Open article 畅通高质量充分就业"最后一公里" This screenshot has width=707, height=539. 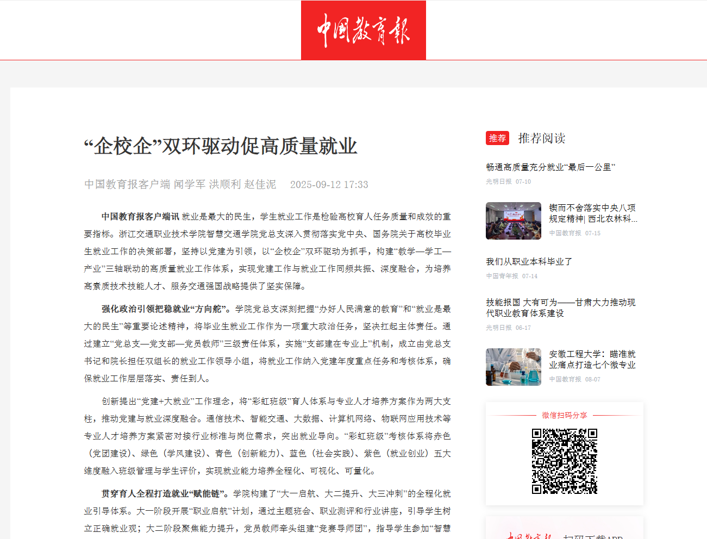[550, 167]
